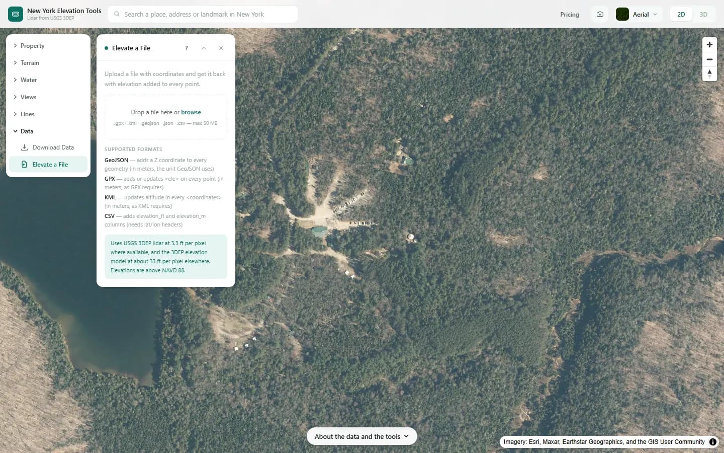Screen dimensions: 724x453
Task: Reset map bearing with compass button
Action: pos(709,74)
